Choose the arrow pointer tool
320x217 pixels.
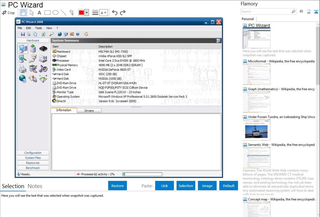pyautogui.click(x=32, y=13)
